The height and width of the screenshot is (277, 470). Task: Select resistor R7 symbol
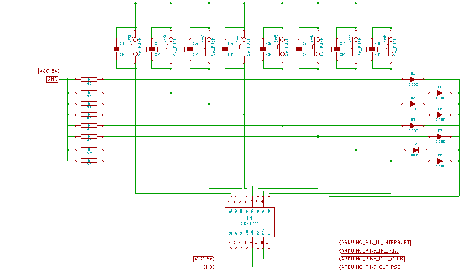(x=89, y=150)
